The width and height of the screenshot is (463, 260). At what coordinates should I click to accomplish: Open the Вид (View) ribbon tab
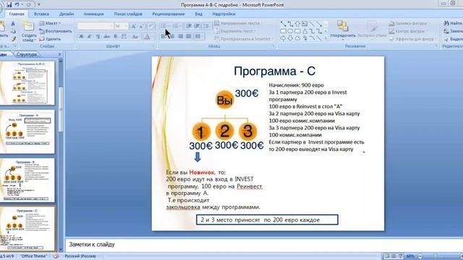coord(199,14)
